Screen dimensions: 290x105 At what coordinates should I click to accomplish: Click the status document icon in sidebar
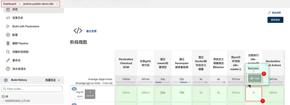pos(8,9)
